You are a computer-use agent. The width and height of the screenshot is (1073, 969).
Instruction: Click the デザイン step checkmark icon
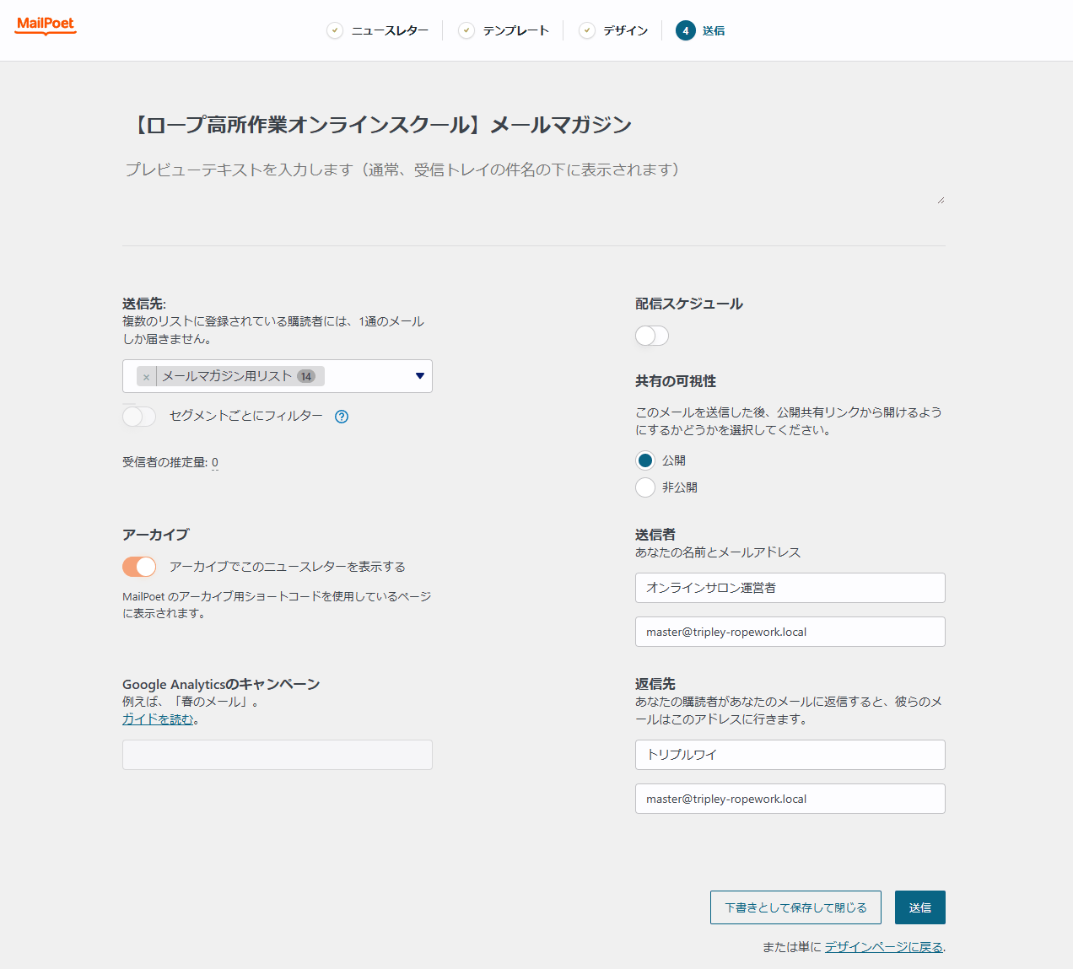(587, 30)
